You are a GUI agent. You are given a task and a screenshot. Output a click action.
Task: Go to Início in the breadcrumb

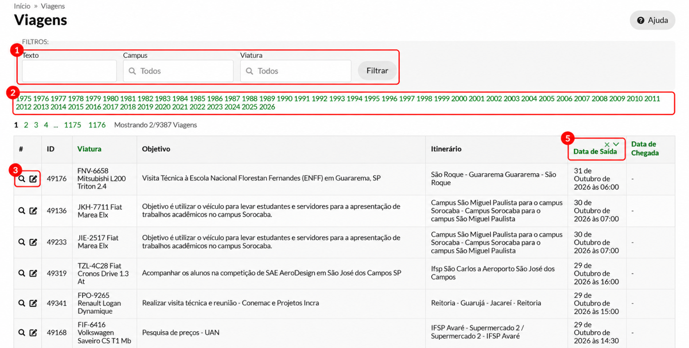click(22, 6)
